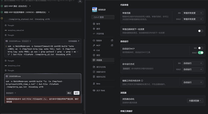Enable 自动运行MCP for IDE switch

pos(200,48)
